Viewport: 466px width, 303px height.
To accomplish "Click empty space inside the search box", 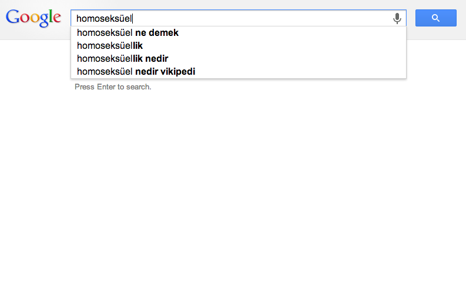I will pos(262,18).
